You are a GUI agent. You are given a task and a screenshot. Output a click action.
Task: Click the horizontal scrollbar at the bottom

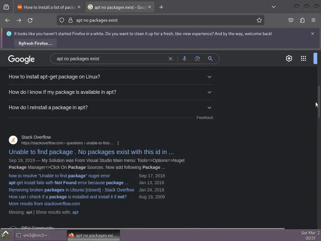(x=142, y=228)
